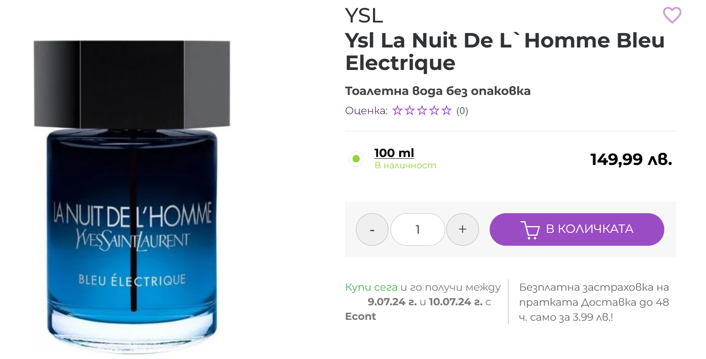Open the YSL brand link
706x359 pixels.
pos(364,16)
